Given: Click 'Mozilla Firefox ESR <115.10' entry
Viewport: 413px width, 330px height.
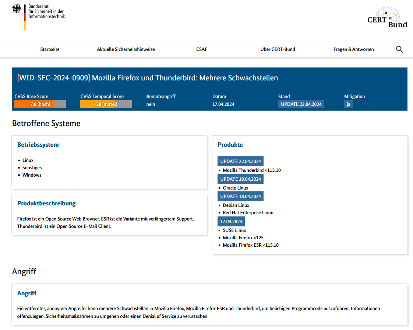Looking at the screenshot, I should click(x=251, y=245).
